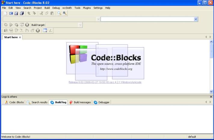
Task: Click the Abort build icon
Action: [x=27, y=25]
